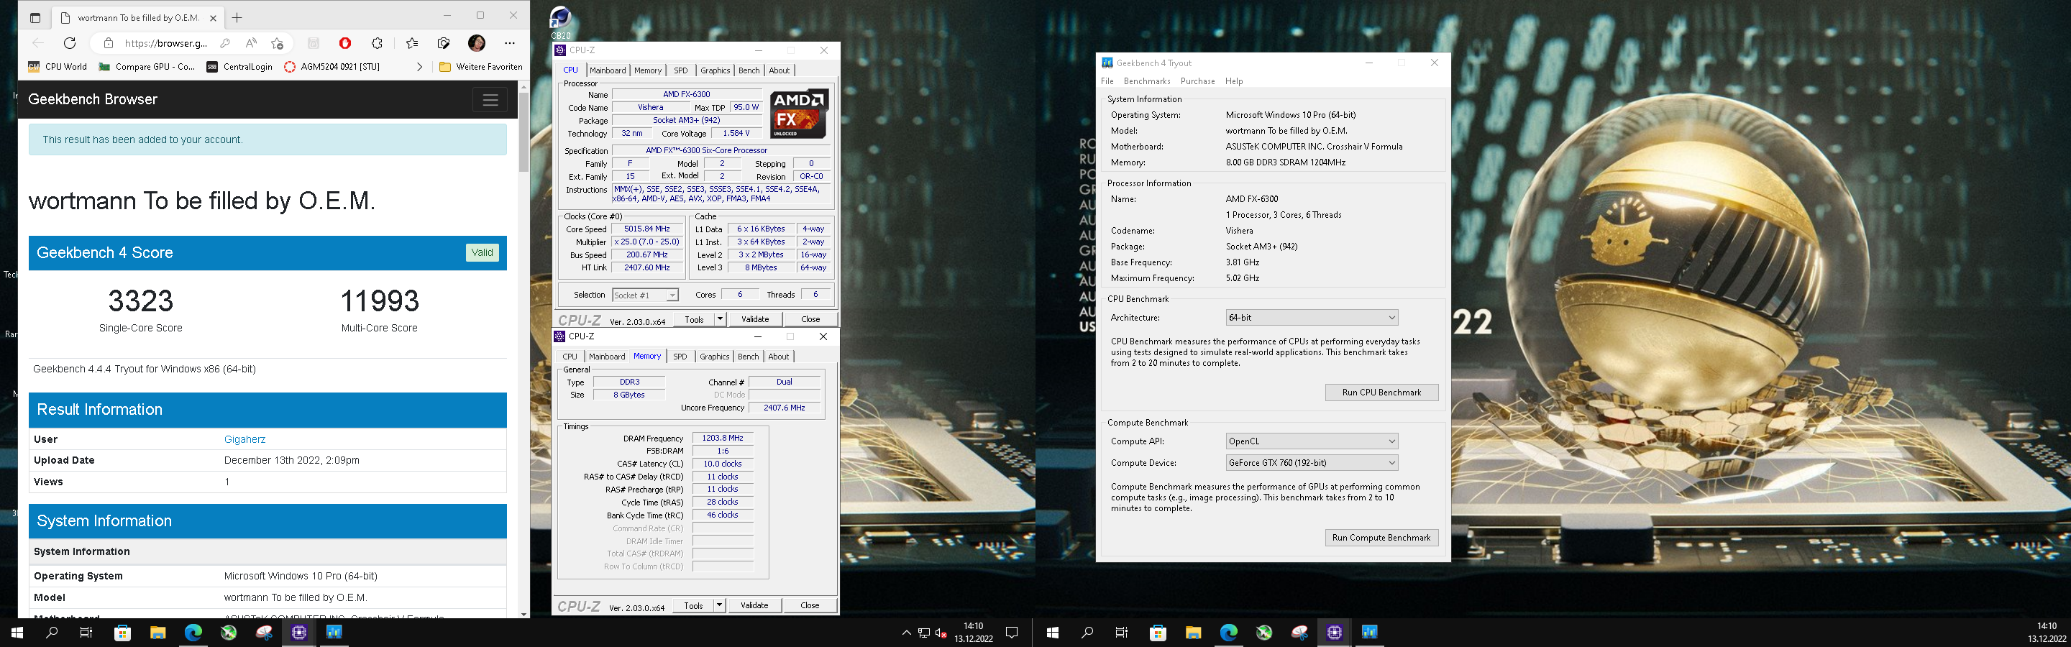Open muted volume icon in system tray
Viewport: 2071px width, 647px height.
(x=941, y=633)
